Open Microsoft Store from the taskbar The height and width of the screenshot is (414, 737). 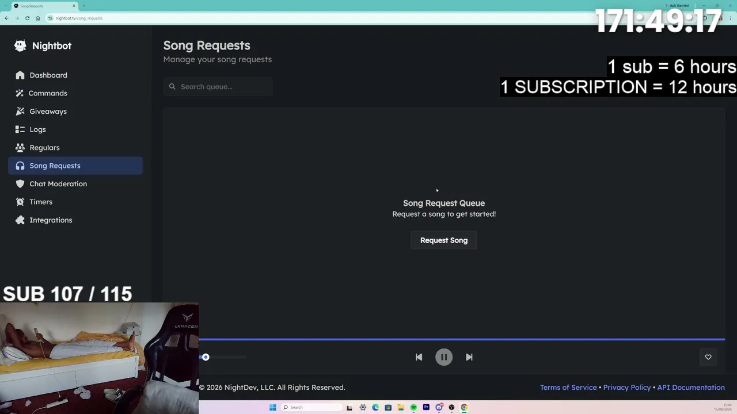point(388,408)
